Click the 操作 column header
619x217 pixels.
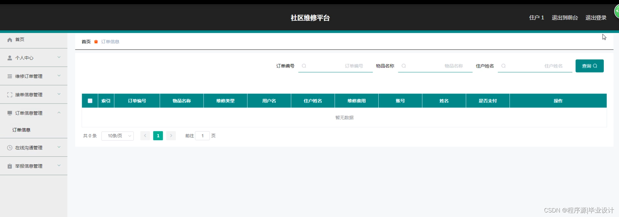(x=558, y=101)
